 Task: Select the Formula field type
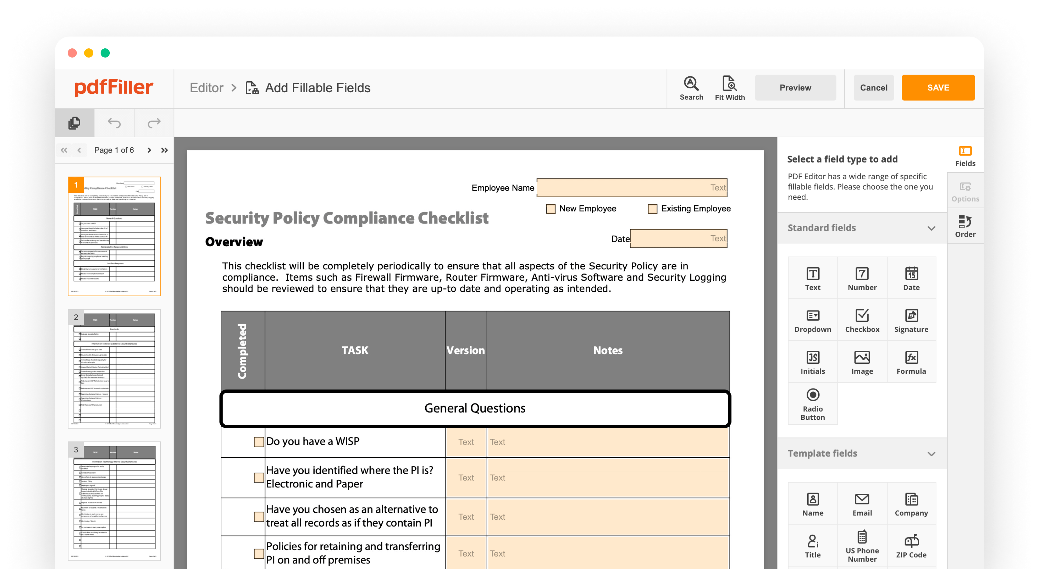[x=912, y=362]
